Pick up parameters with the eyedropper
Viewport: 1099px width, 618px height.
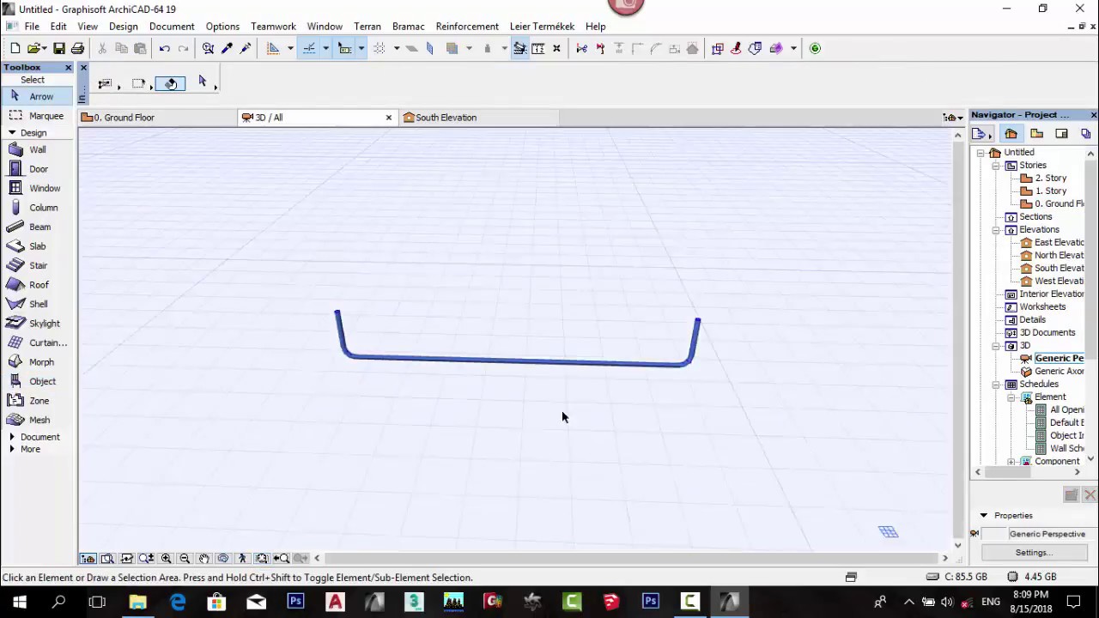[x=227, y=48]
